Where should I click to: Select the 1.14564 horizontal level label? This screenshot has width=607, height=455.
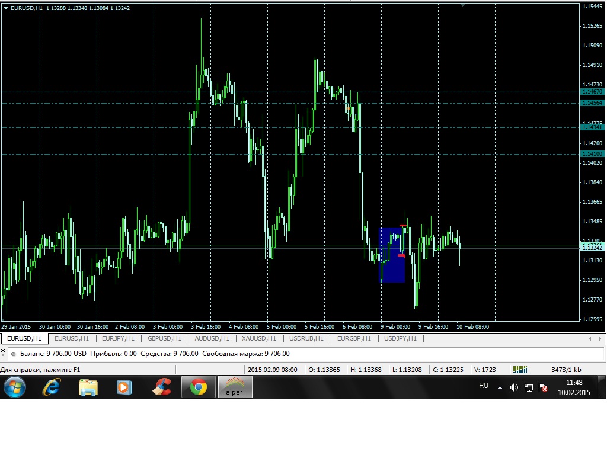pos(592,103)
